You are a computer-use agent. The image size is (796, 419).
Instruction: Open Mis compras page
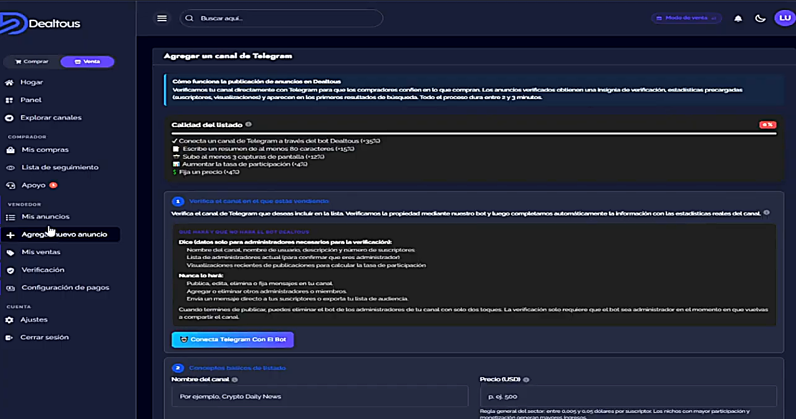45,150
